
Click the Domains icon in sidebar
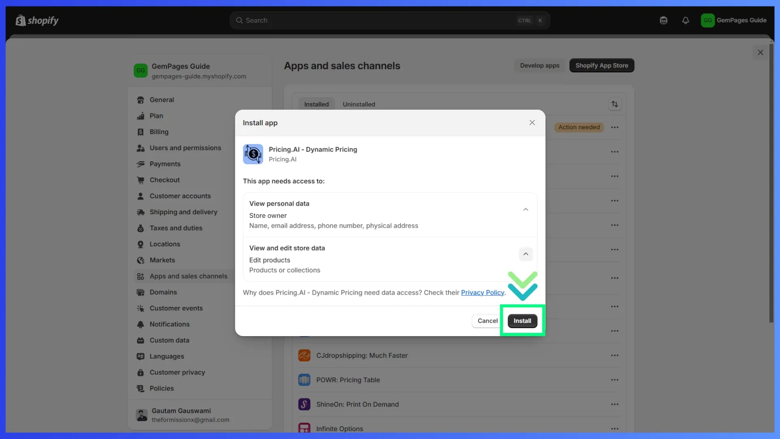(x=141, y=292)
